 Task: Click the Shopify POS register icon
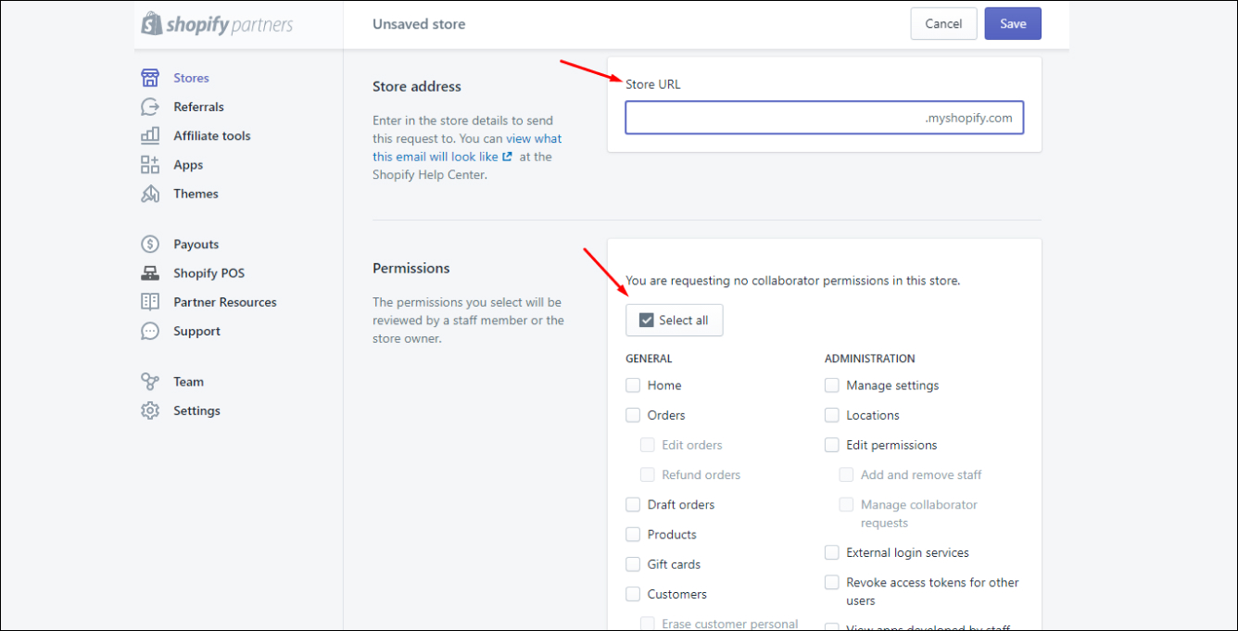150,273
